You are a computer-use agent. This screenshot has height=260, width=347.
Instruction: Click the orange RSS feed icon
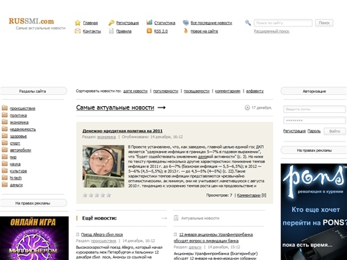point(149,31)
